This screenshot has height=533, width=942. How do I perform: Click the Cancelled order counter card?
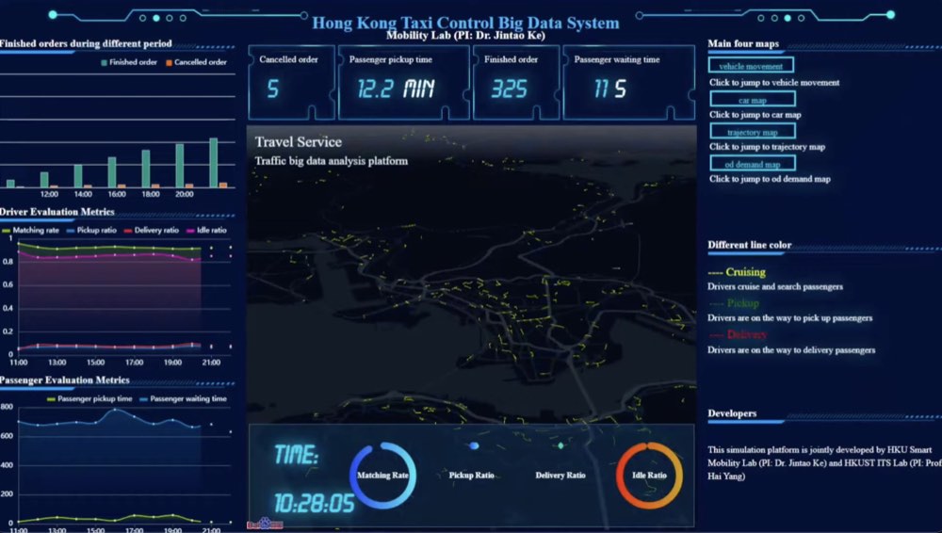(x=291, y=83)
